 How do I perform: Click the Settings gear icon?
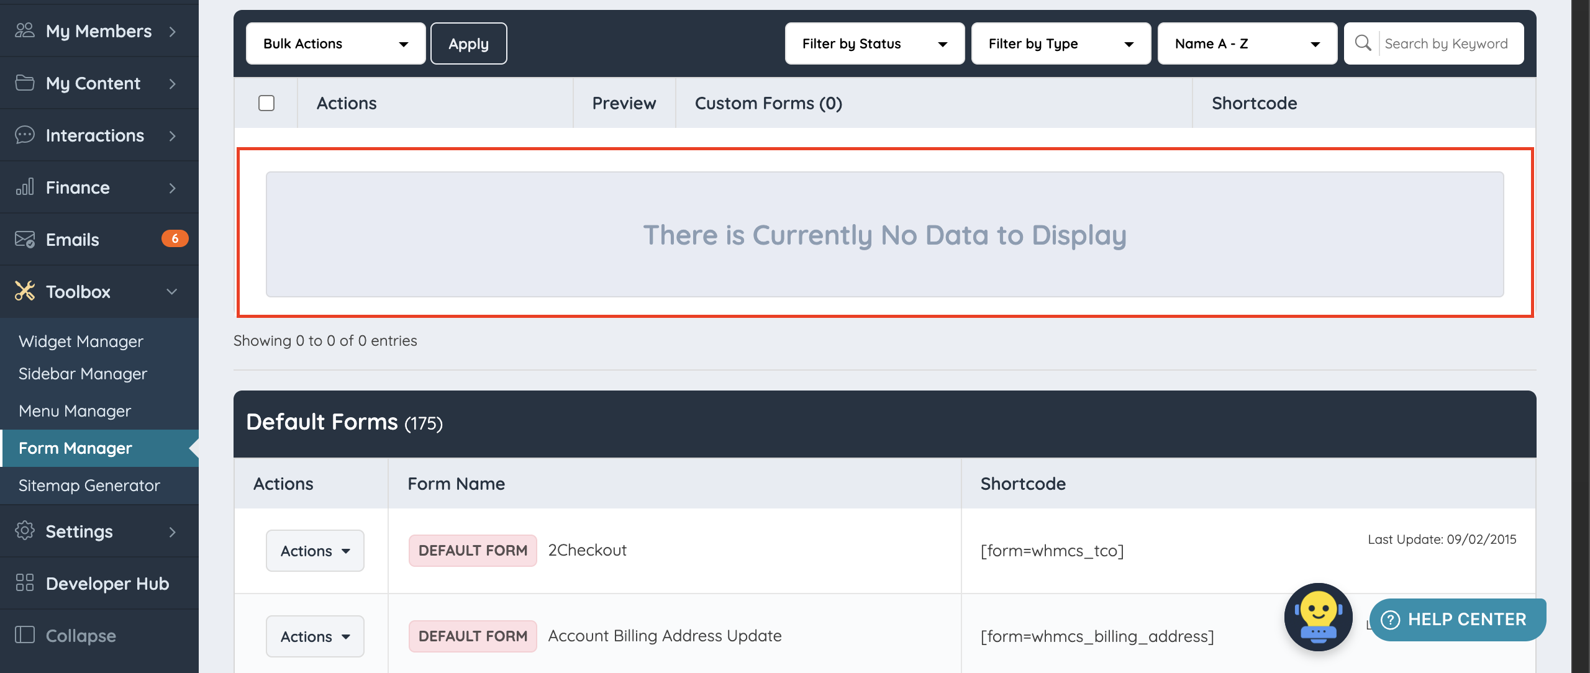[x=25, y=531]
